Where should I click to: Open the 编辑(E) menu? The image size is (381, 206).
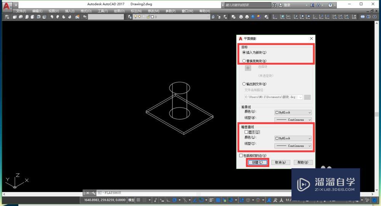point(37,11)
